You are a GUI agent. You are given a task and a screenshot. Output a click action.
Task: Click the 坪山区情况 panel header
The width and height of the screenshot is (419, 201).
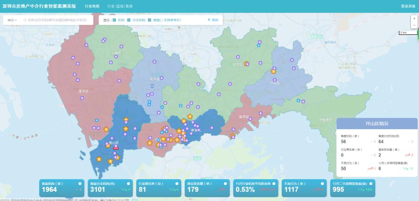tap(377, 124)
